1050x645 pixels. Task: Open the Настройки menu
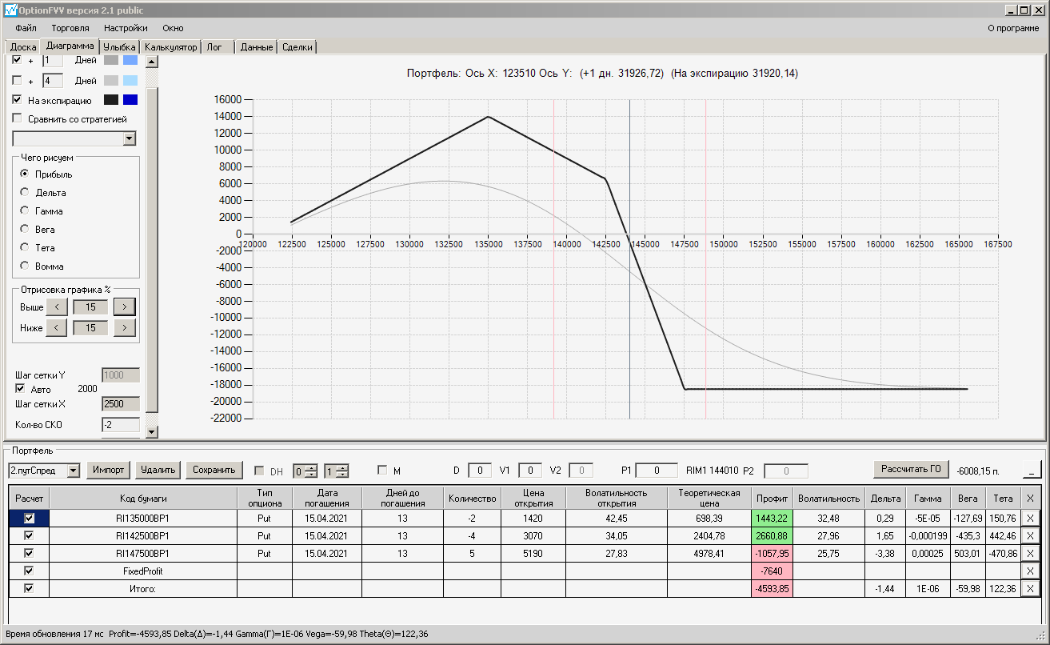pos(126,28)
